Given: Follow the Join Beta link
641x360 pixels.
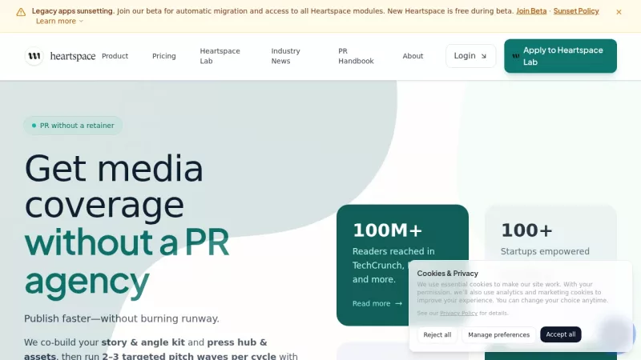Looking at the screenshot, I should coord(531,11).
